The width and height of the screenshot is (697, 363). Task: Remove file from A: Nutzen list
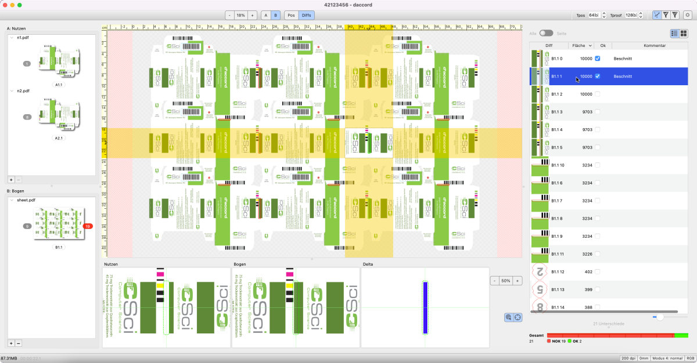coord(18,180)
